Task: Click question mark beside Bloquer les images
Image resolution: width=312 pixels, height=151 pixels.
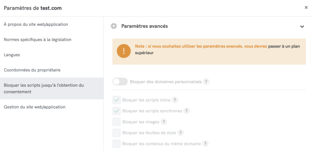Action: (x=164, y=122)
